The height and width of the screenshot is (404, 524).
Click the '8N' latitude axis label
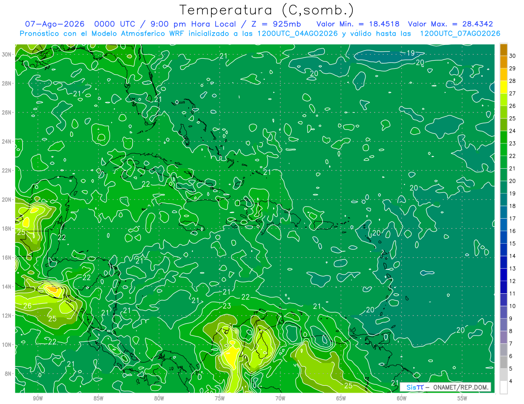click(x=8, y=373)
